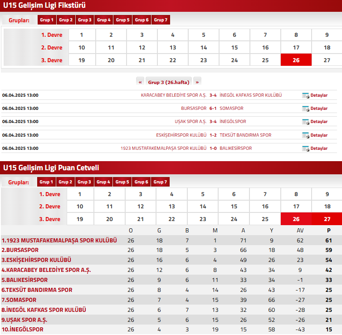This screenshot has width=342, height=335.
Task: Click the 6-1 score of the Bursaspor match
Action: [213, 108]
